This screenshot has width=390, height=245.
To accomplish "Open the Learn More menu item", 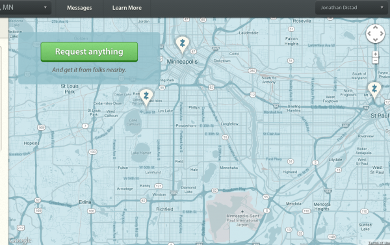I will (x=127, y=8).
